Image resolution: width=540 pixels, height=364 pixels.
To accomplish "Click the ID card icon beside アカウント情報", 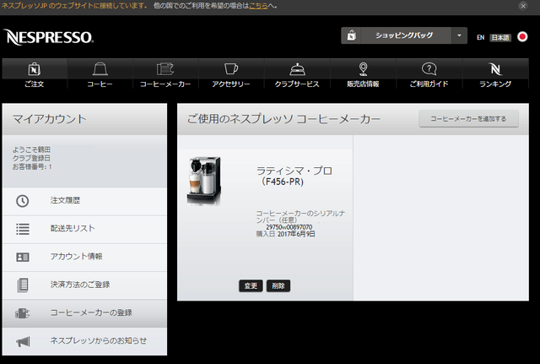I will tap(23, 257).
